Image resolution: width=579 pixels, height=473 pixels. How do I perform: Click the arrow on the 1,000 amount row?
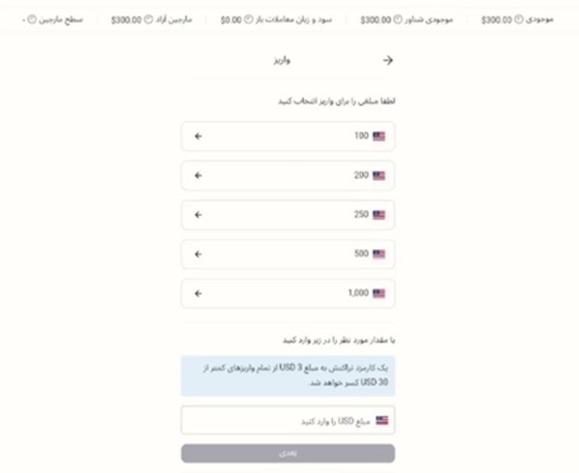pos(199,293)
